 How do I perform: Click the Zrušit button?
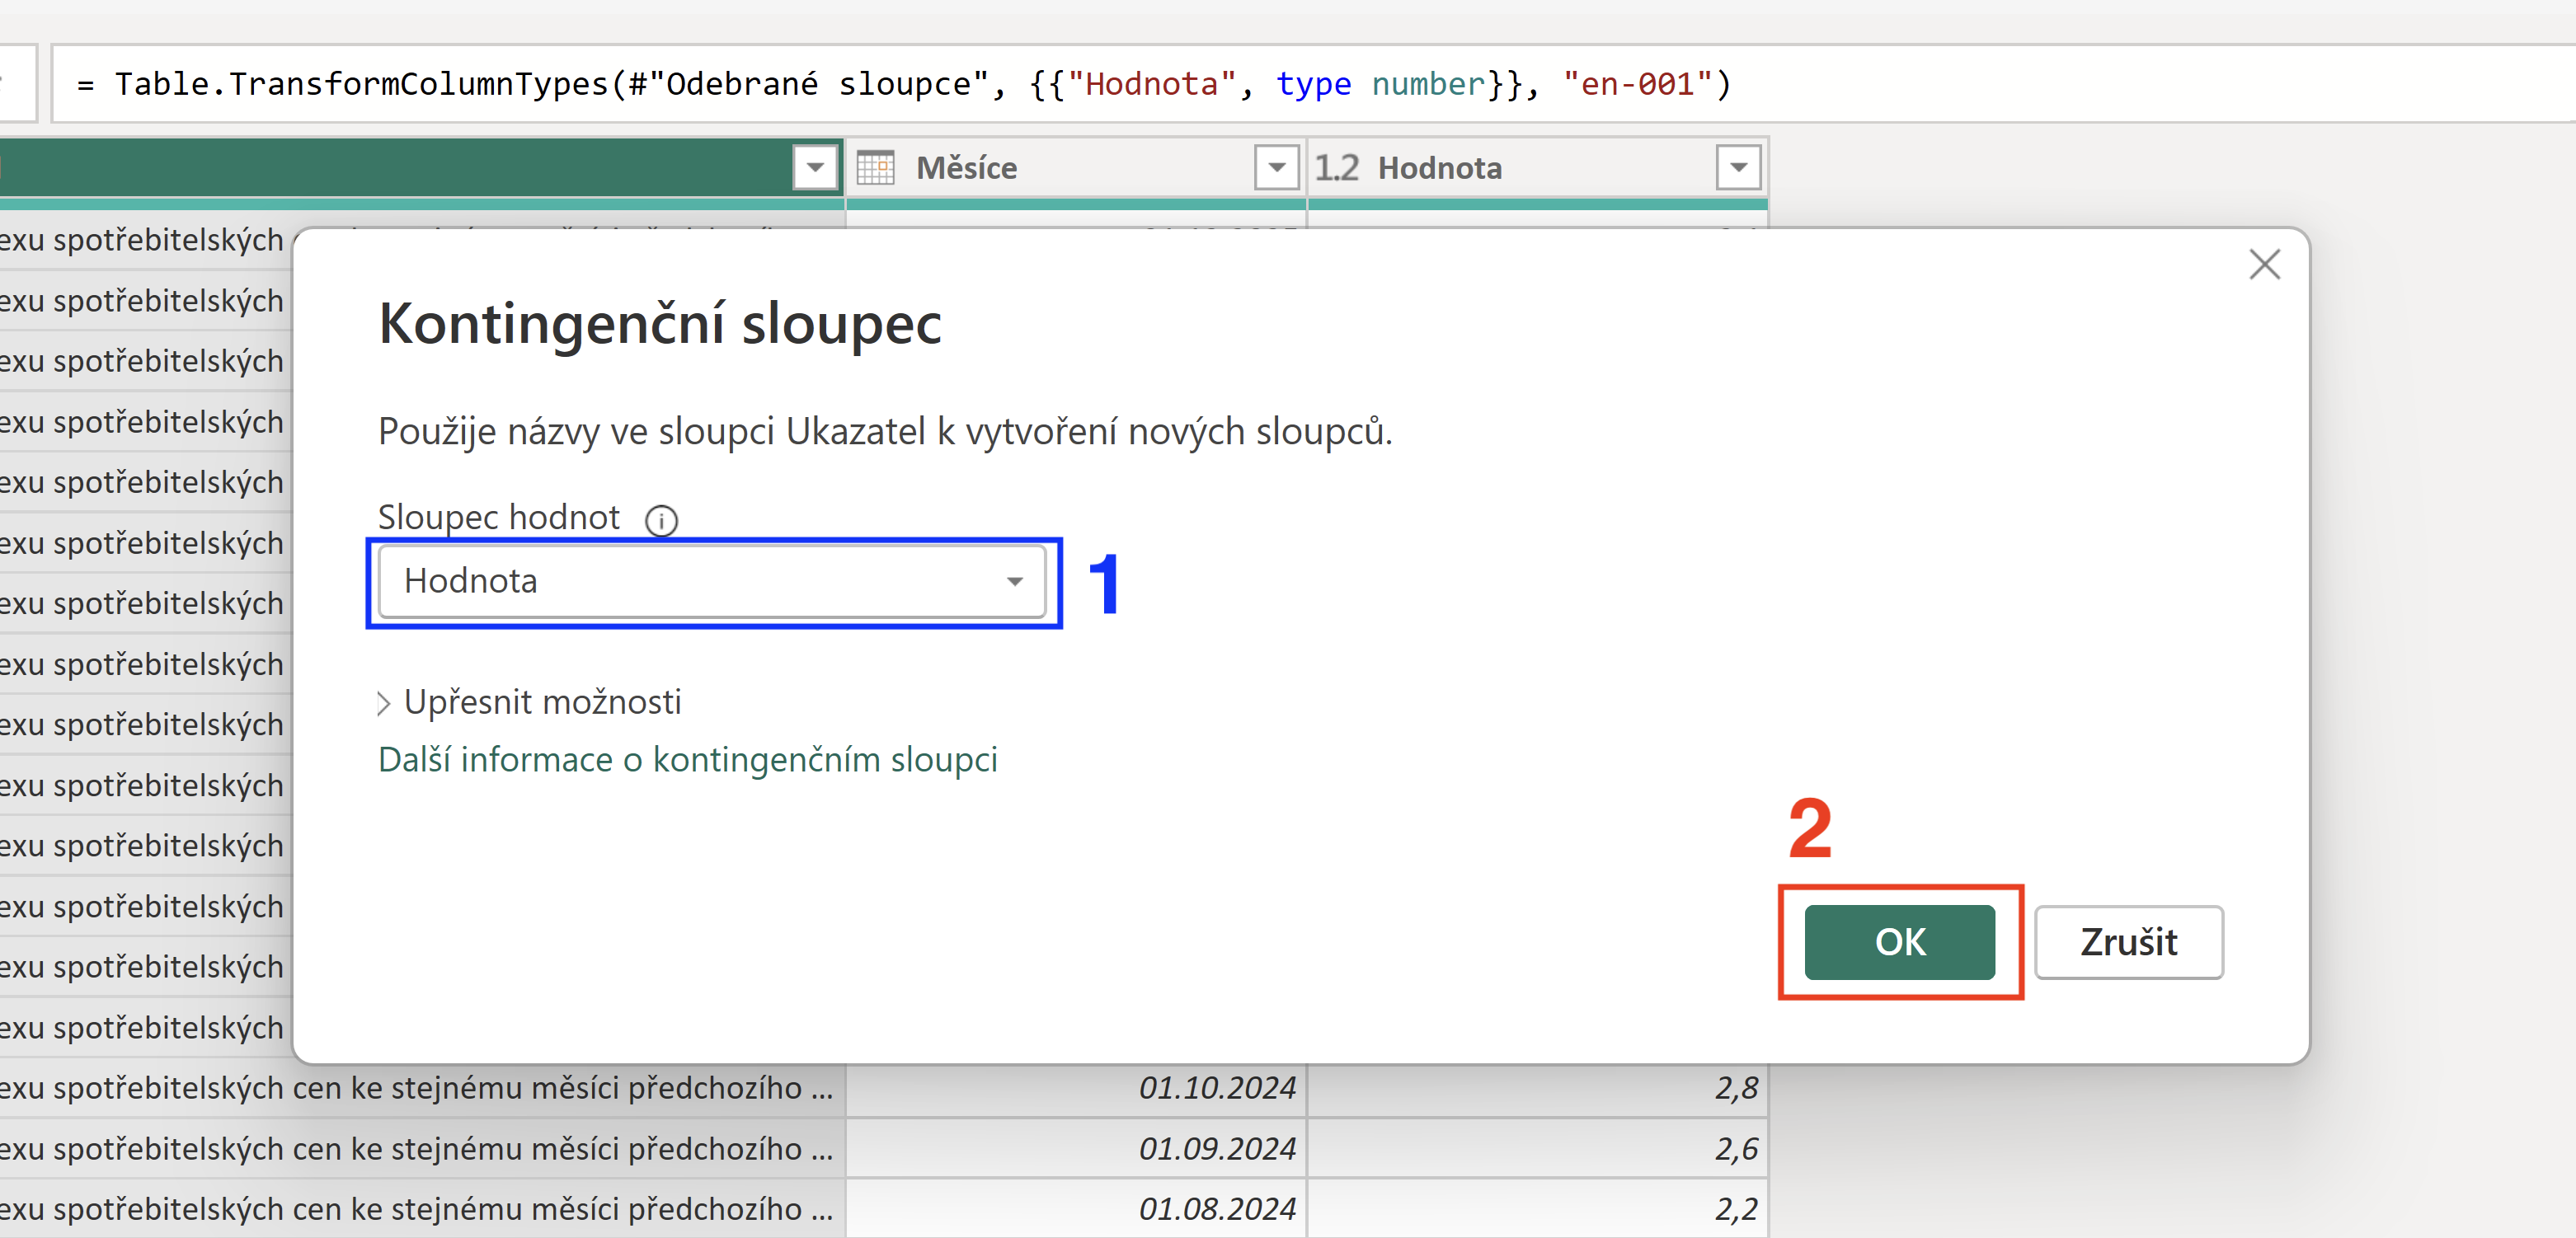2129,942
